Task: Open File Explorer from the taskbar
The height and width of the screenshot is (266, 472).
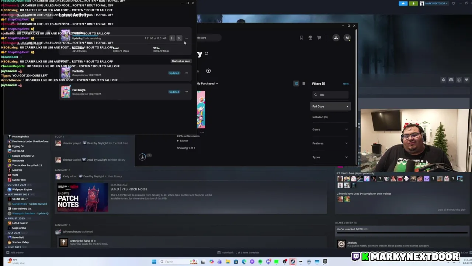Action: 228,262
